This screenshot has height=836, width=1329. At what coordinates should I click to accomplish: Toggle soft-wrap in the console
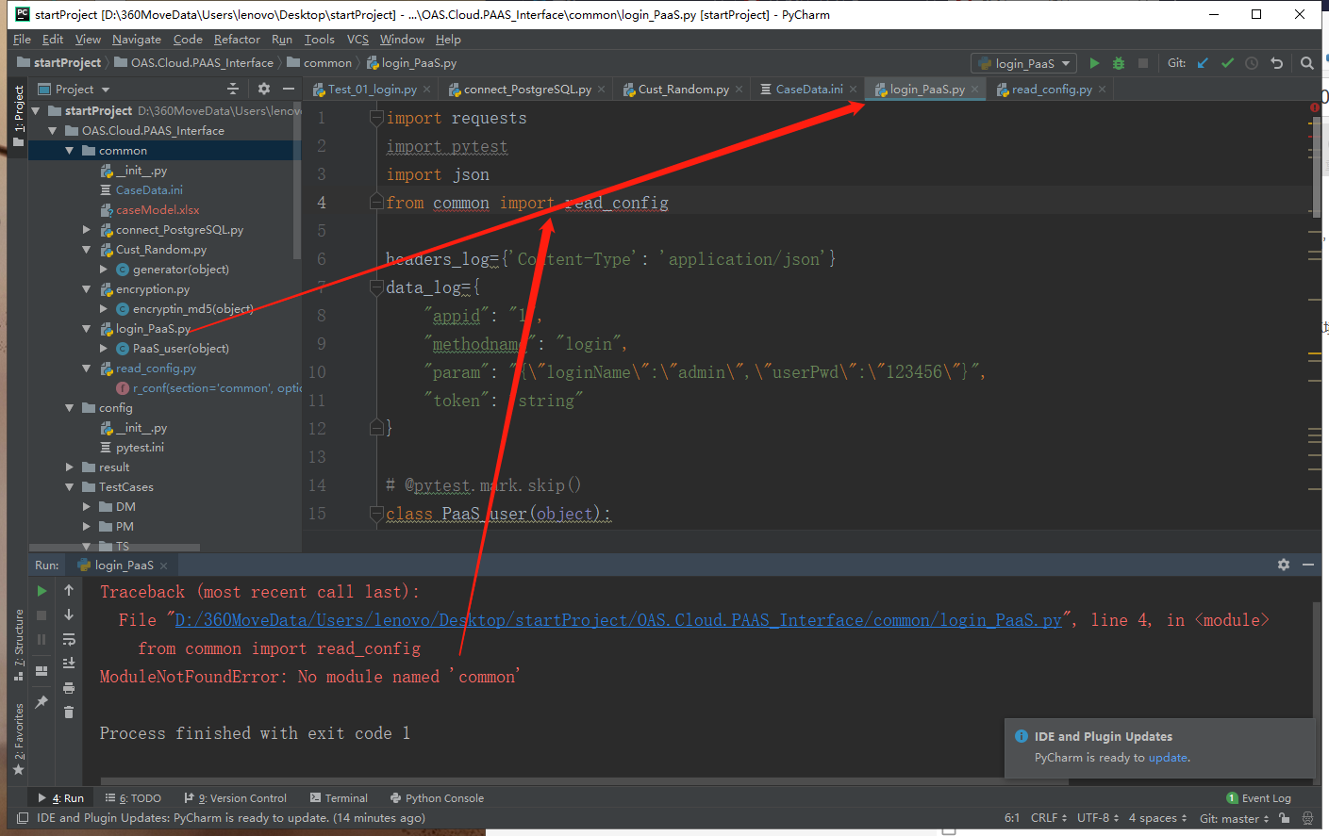(x=67, y=639)
